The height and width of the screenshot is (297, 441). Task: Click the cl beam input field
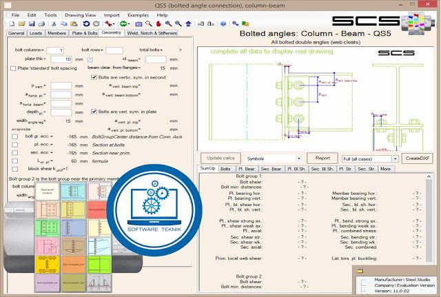pyautogui.click(x=156, y=59)
